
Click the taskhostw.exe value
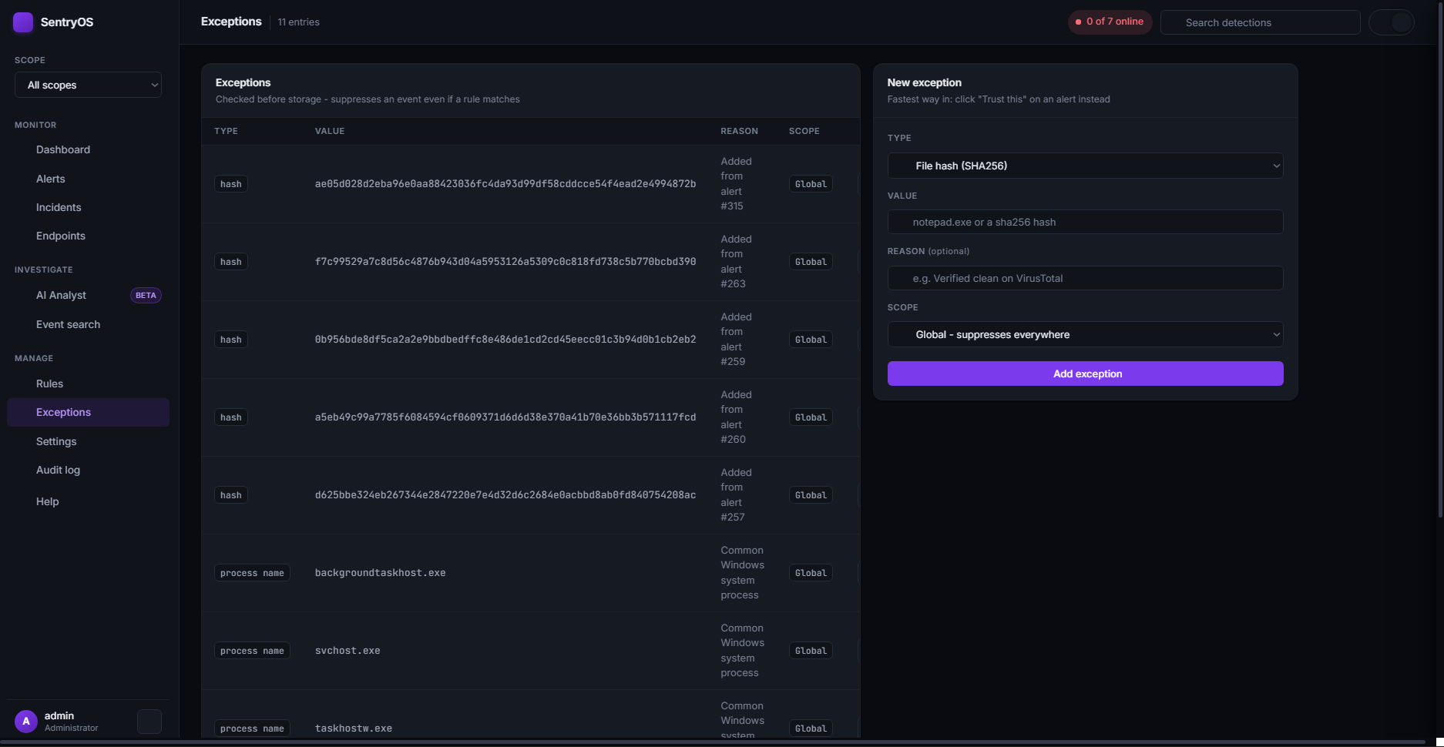(354, 729)
